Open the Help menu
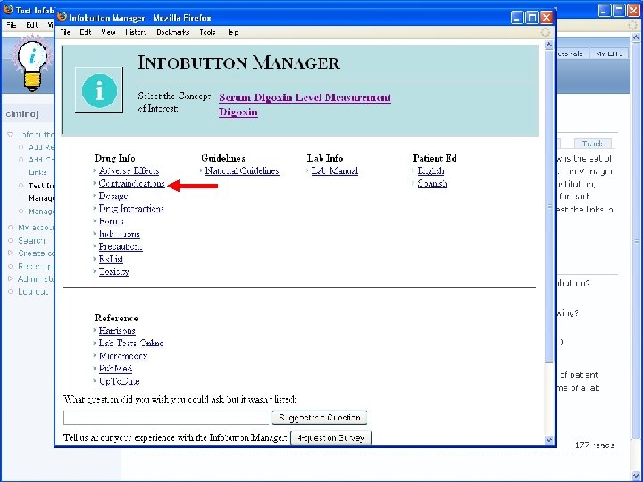 point(233,32)
